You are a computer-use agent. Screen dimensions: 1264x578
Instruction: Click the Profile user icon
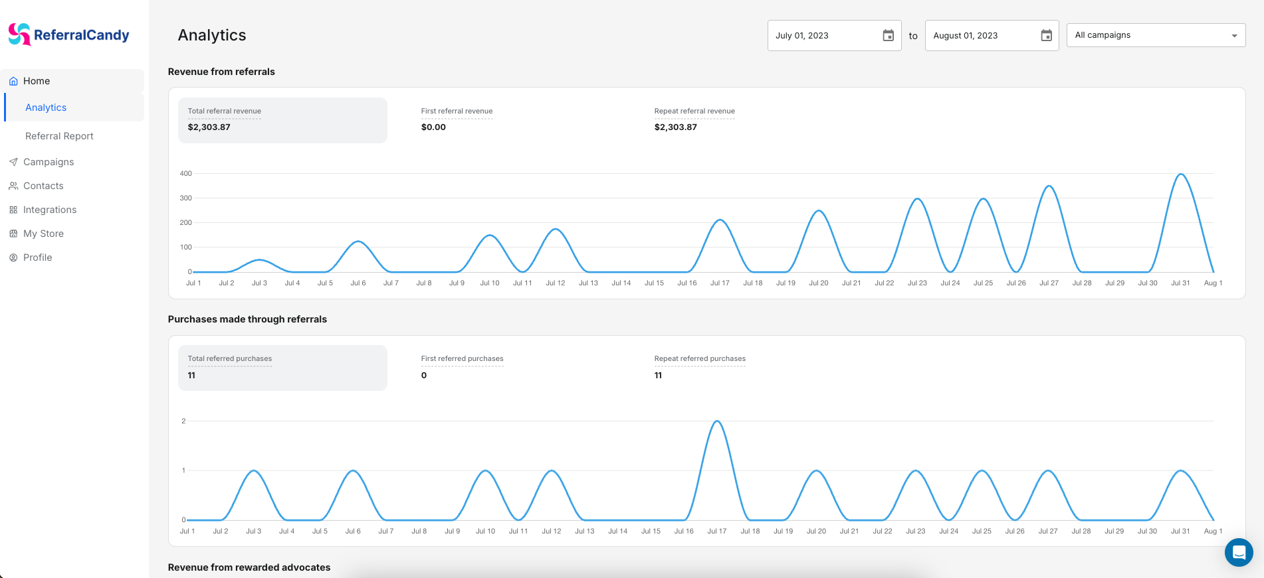pyautogui.click(x=13, y=257)
